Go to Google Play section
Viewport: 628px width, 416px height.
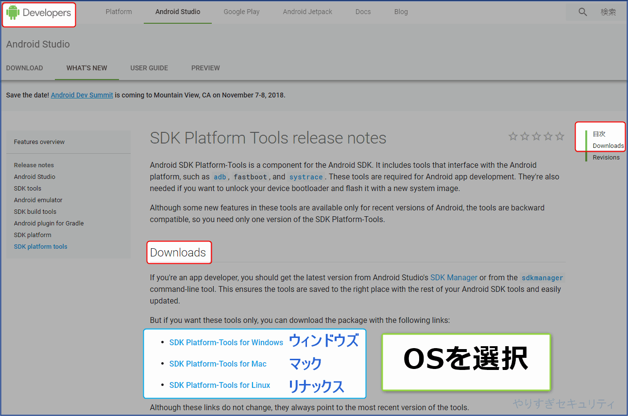[x=241, y=12]
